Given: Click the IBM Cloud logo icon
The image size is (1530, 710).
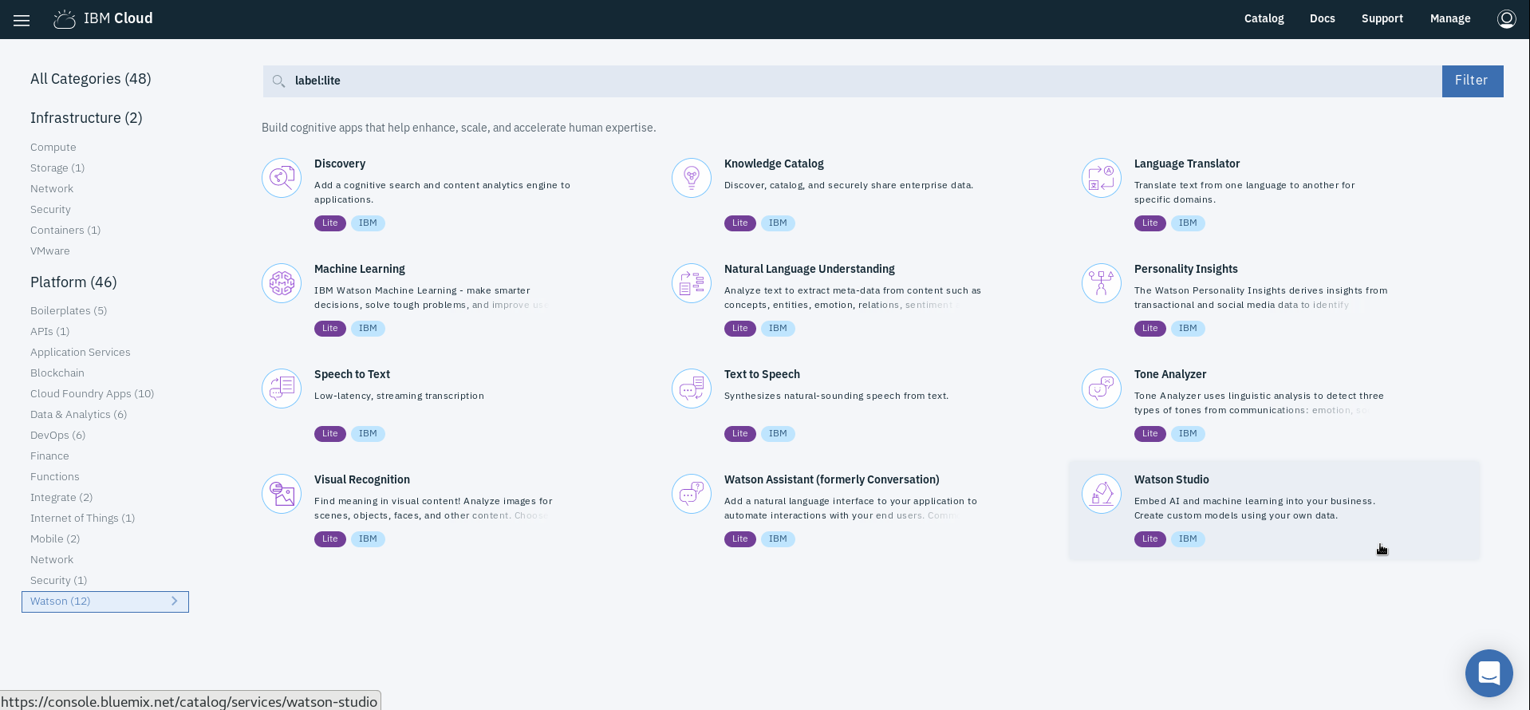Looking at the screenshot, I should 65,19.
